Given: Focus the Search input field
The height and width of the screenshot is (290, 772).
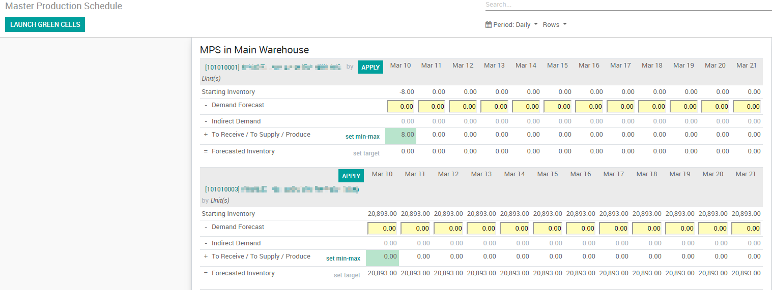Looking at the screenshot, I should (628, 5).
